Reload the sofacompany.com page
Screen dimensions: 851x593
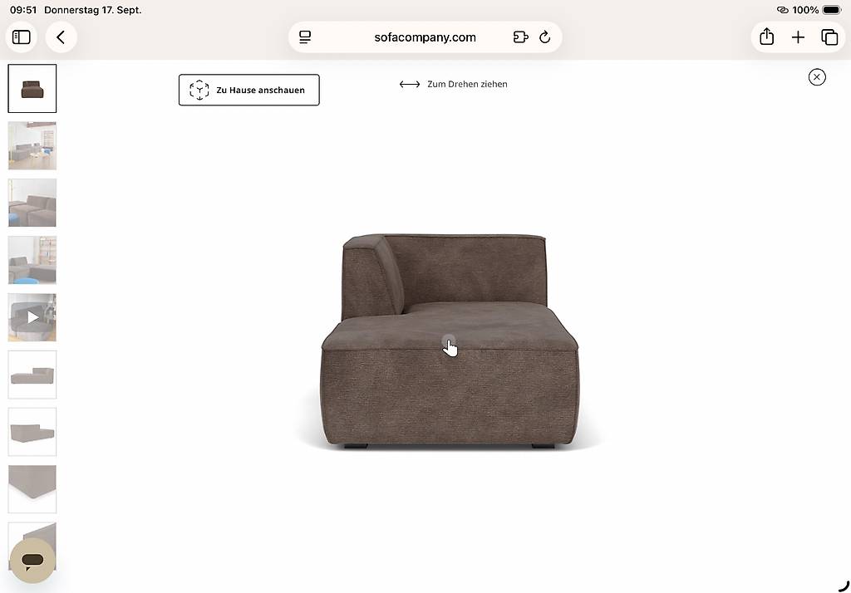click(x=545, y=37)
